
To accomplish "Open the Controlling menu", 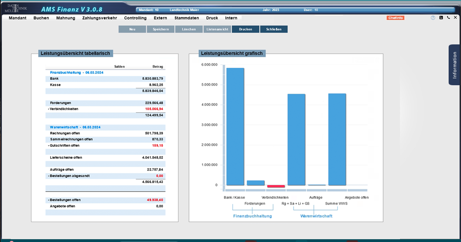I will (135, 18).
